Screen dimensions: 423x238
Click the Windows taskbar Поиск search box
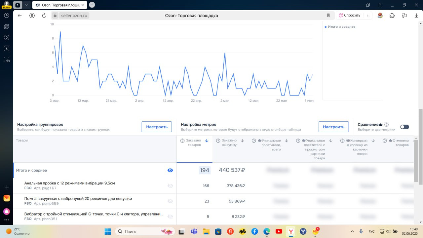coord(145,231)
